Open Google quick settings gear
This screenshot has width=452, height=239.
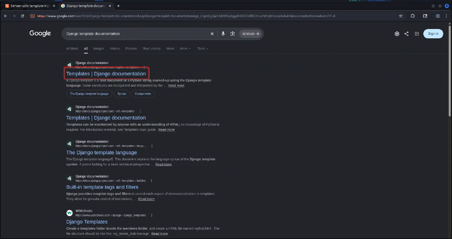[397, 34]
